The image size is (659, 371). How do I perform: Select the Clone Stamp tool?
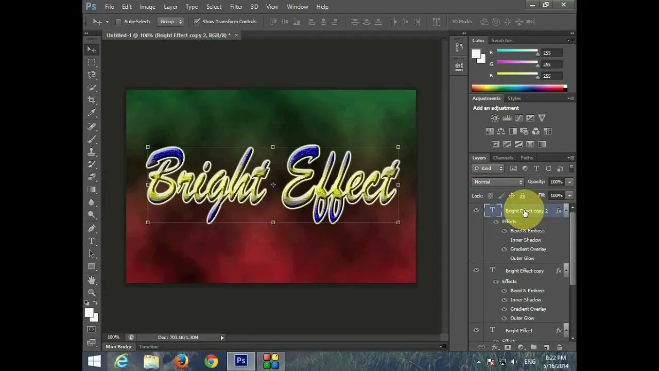[x=92, y=152]
